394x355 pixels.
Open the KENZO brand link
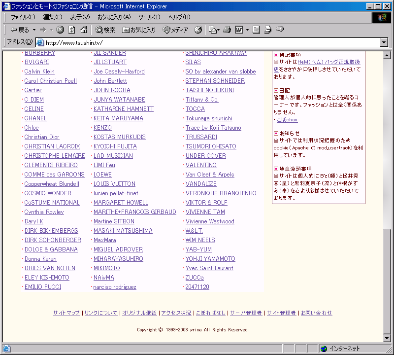(102, 128)
